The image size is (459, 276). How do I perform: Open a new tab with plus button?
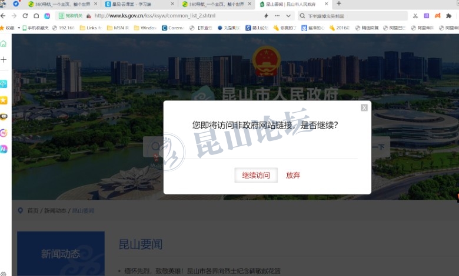pos(338,4)
